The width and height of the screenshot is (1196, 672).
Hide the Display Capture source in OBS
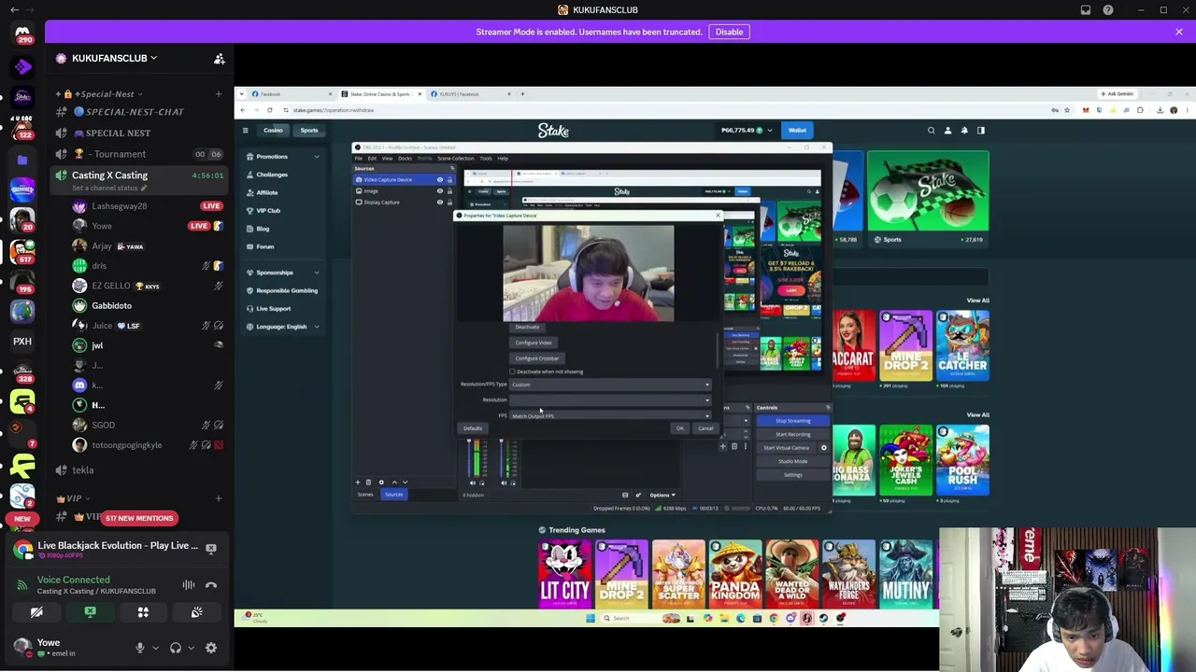click(x=440, y=203)
